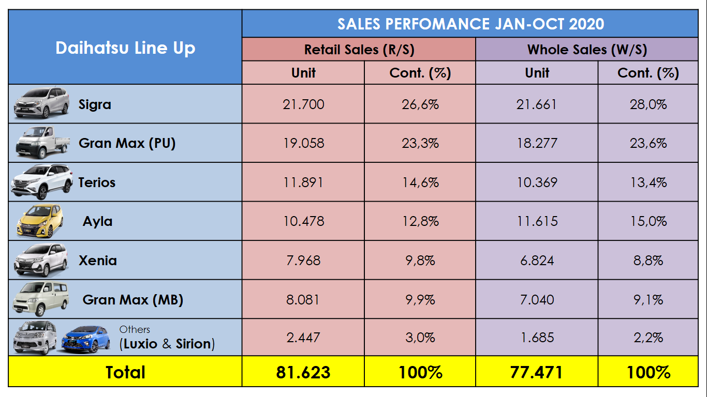Select the Gran Max pickup truck image
707x397 pixels.
point(41,142)
